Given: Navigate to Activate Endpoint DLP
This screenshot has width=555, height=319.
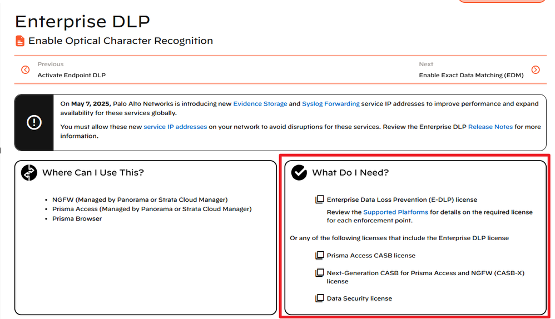Looking at the screenshot, I should pos(72,75).
